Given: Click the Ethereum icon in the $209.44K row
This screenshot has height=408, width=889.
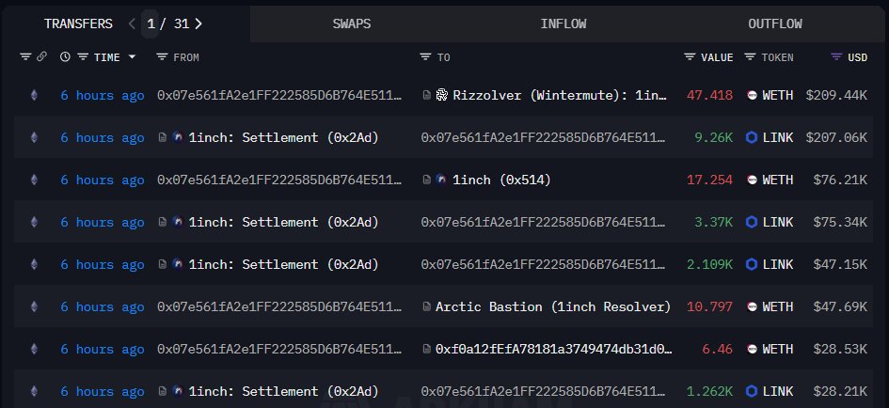Looking at the screenshot, I should coord(34,95).
